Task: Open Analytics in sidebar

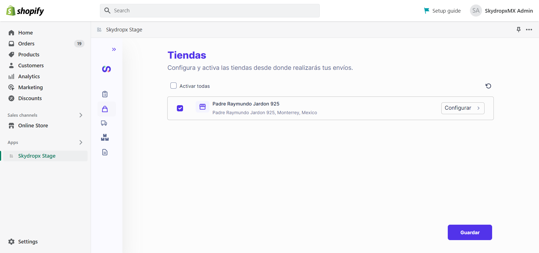Action: pos(29,77)
